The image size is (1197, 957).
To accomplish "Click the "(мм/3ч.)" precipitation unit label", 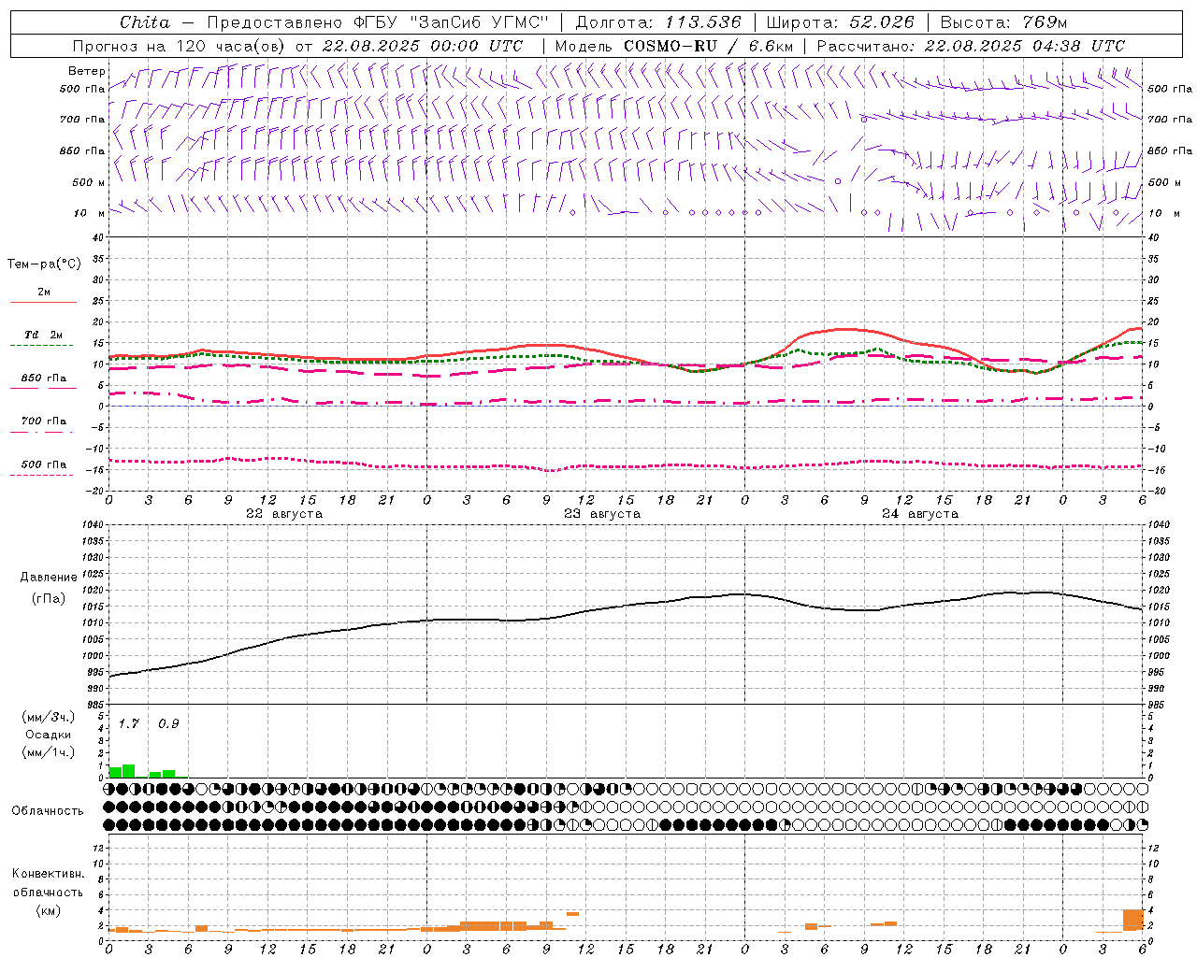I will (x=49, y=718).
